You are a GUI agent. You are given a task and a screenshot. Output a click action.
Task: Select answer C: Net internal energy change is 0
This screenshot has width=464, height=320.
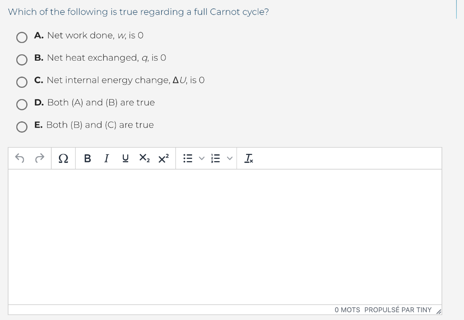(x=22, y=82)
